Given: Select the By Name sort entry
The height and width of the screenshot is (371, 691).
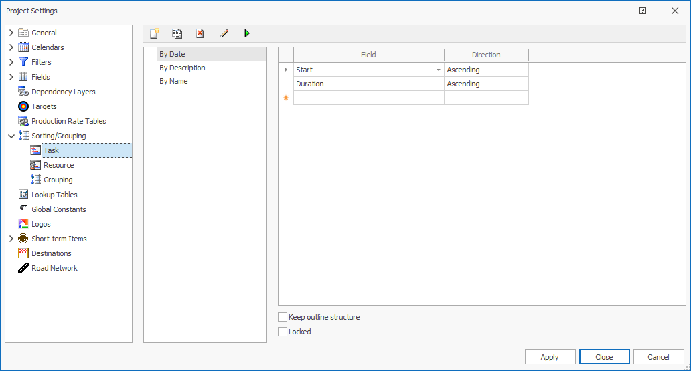Looking at the screenshot, I should tap(173, 81).
